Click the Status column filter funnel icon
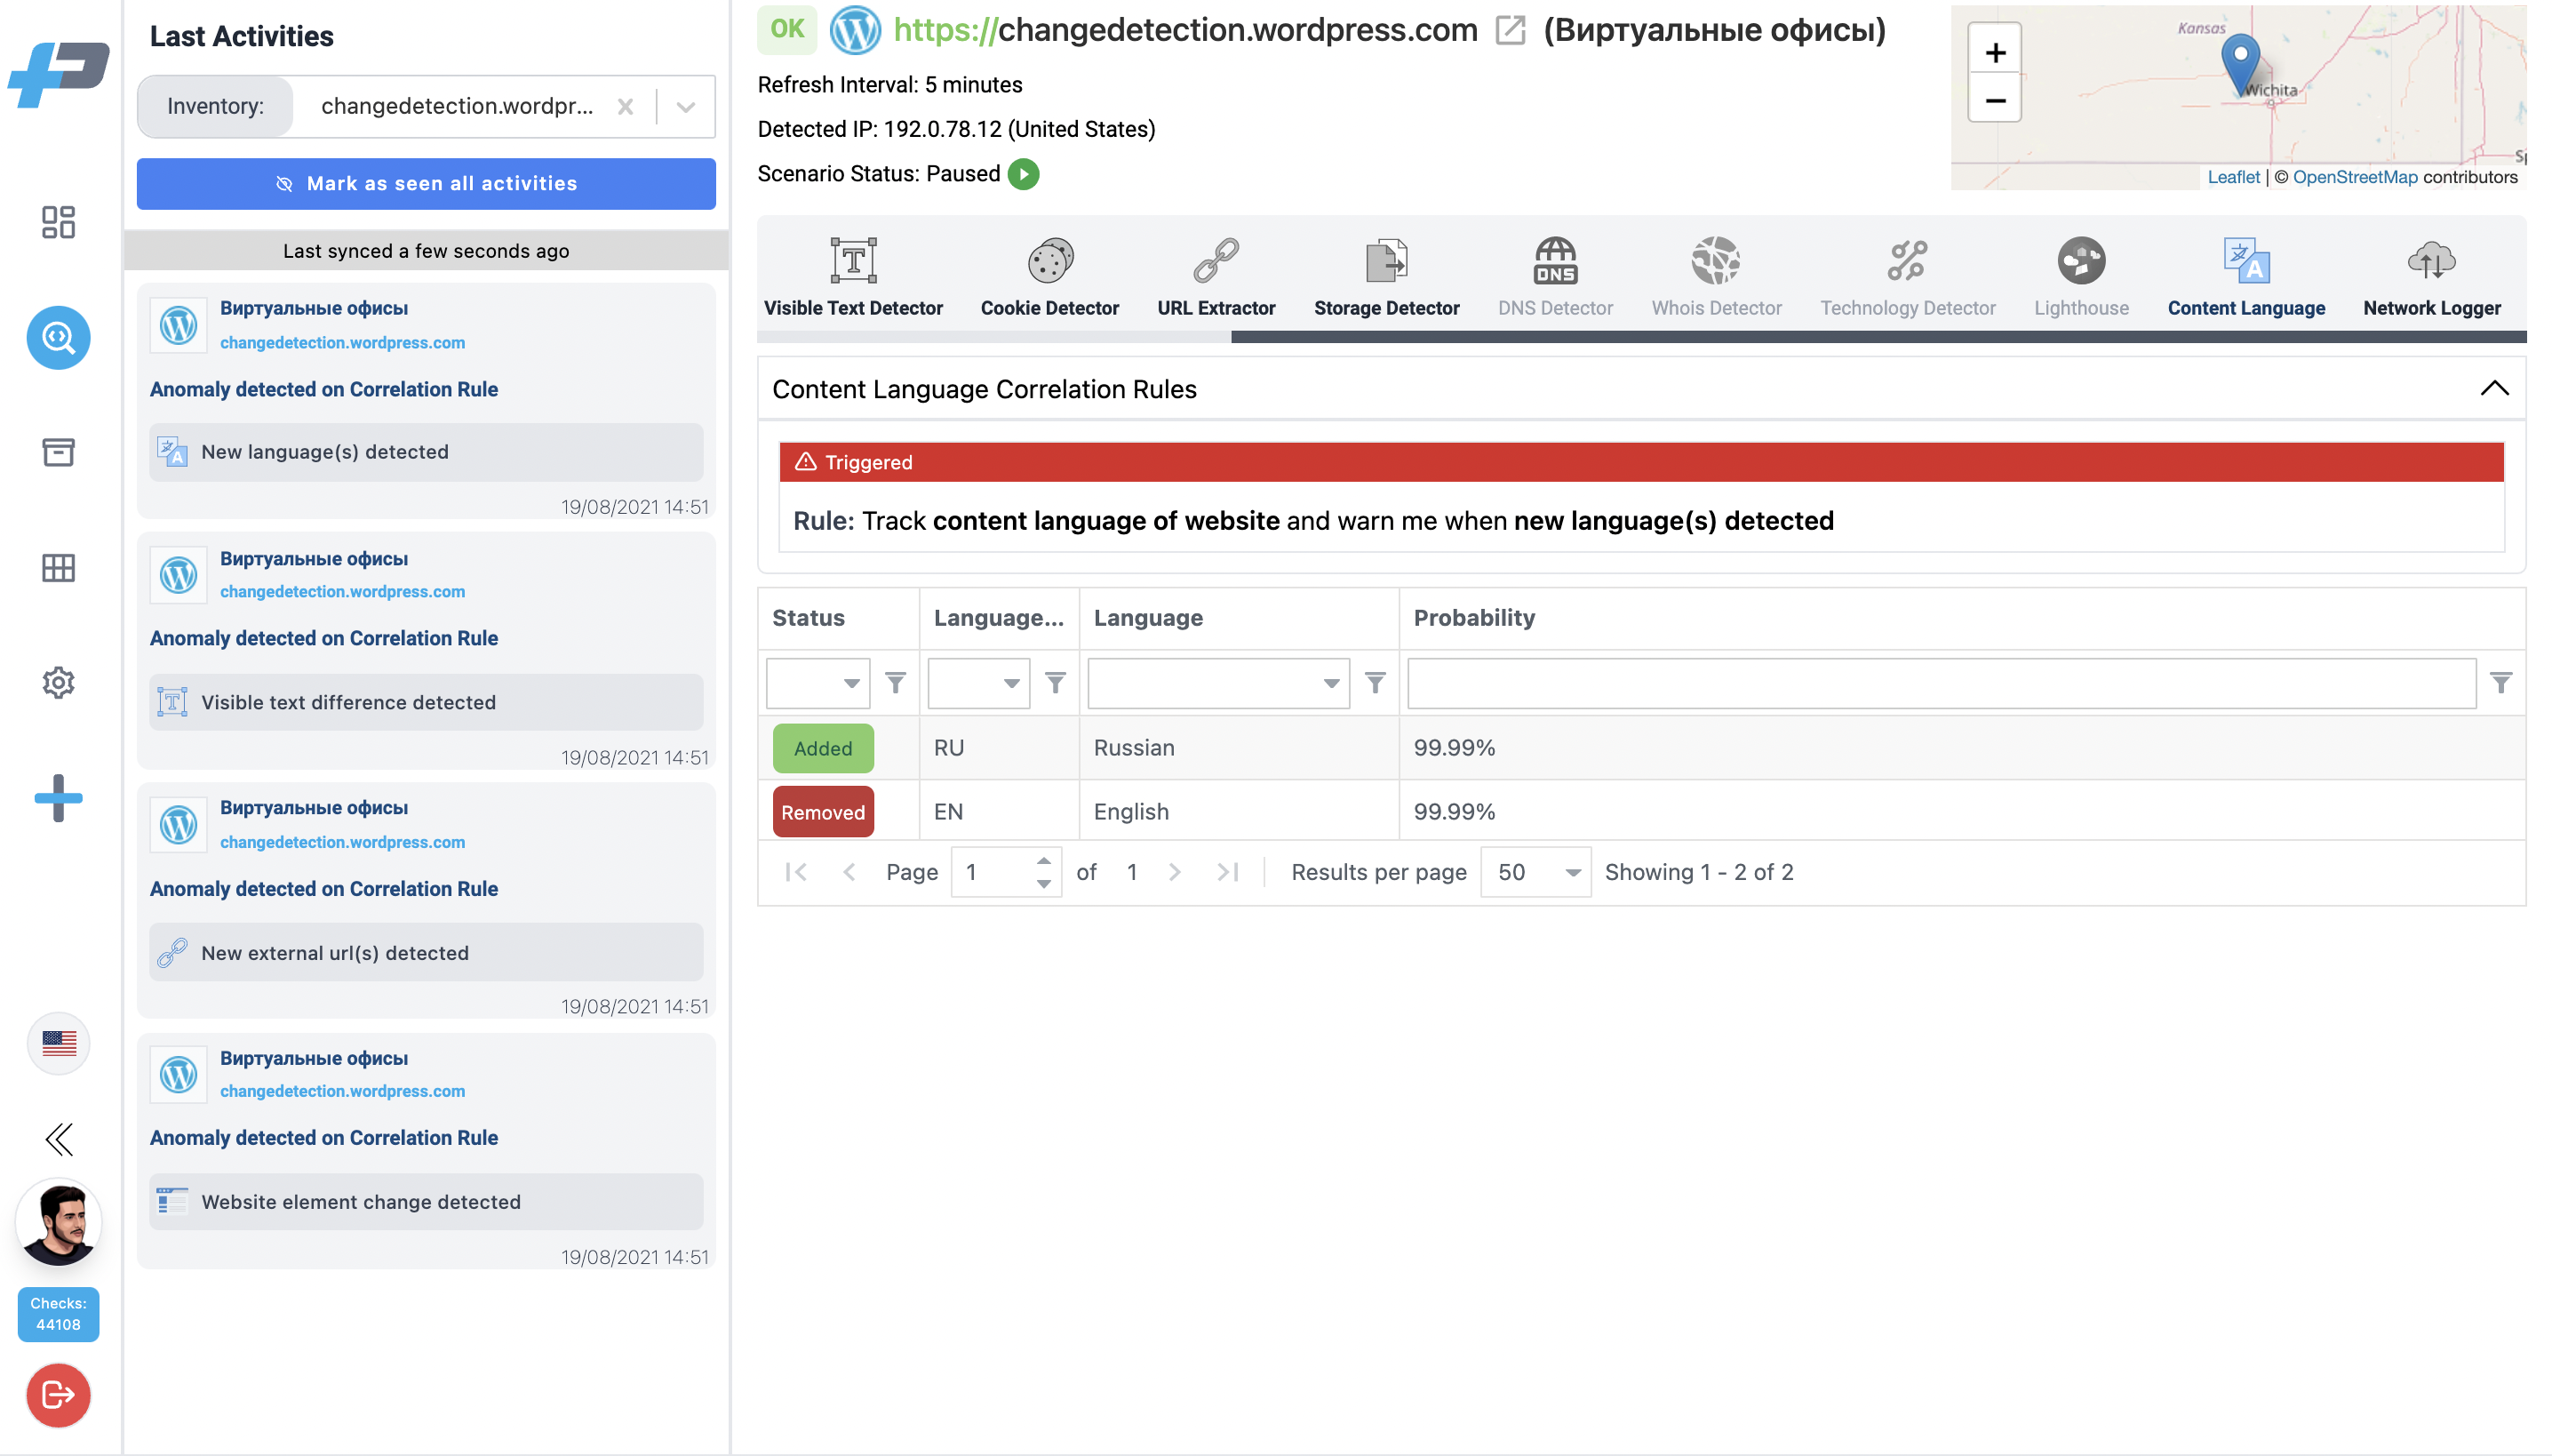Screen dimensions: 2552x1456 point(896,683)
